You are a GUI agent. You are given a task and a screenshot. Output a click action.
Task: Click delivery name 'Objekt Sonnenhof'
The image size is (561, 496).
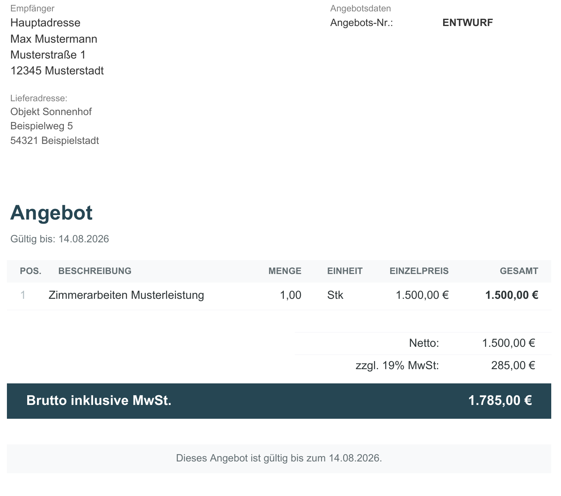[51, 112]
